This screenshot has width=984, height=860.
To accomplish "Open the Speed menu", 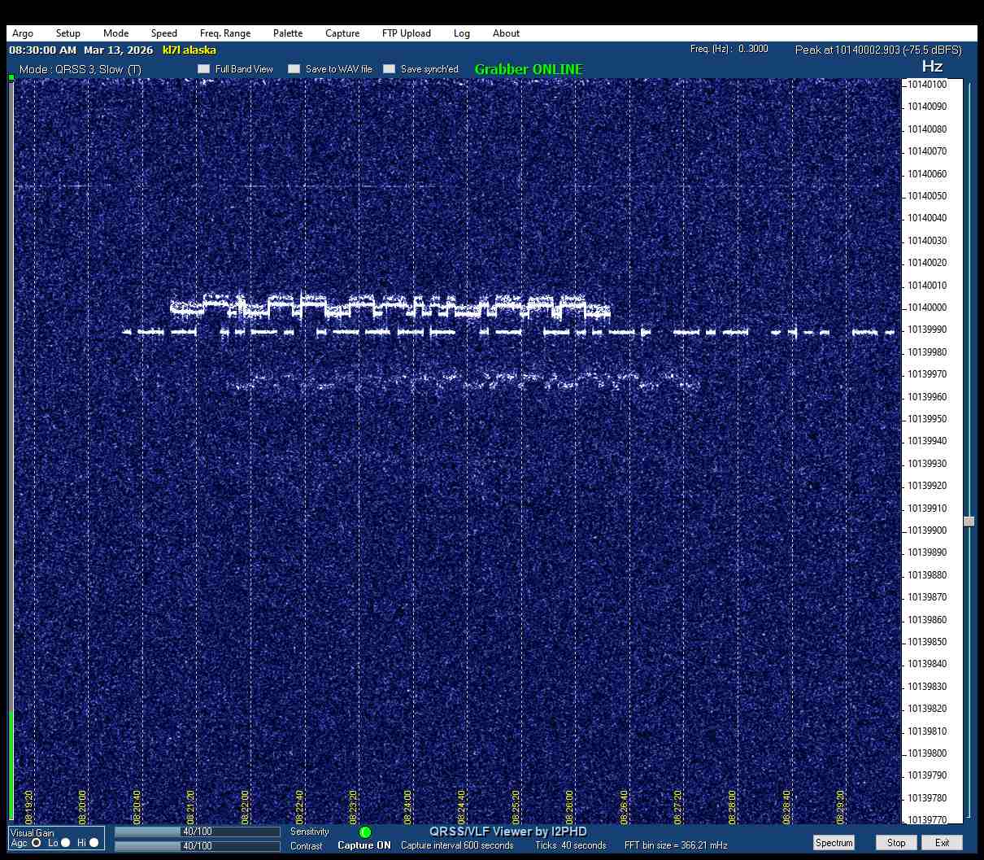I will click(163, 33).
